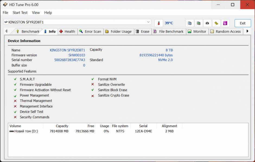The height and width of the screenshot is (162, 255).
Task: Switch to the Health tab
Action: pyautogui.click(x=67, y=32)
